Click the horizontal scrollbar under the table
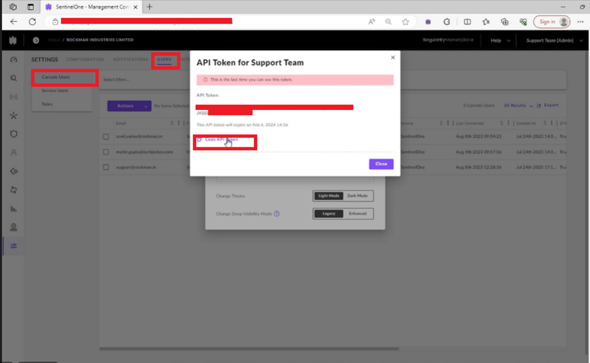This screenshot has height=363, width=590. (x=249, y=349)
